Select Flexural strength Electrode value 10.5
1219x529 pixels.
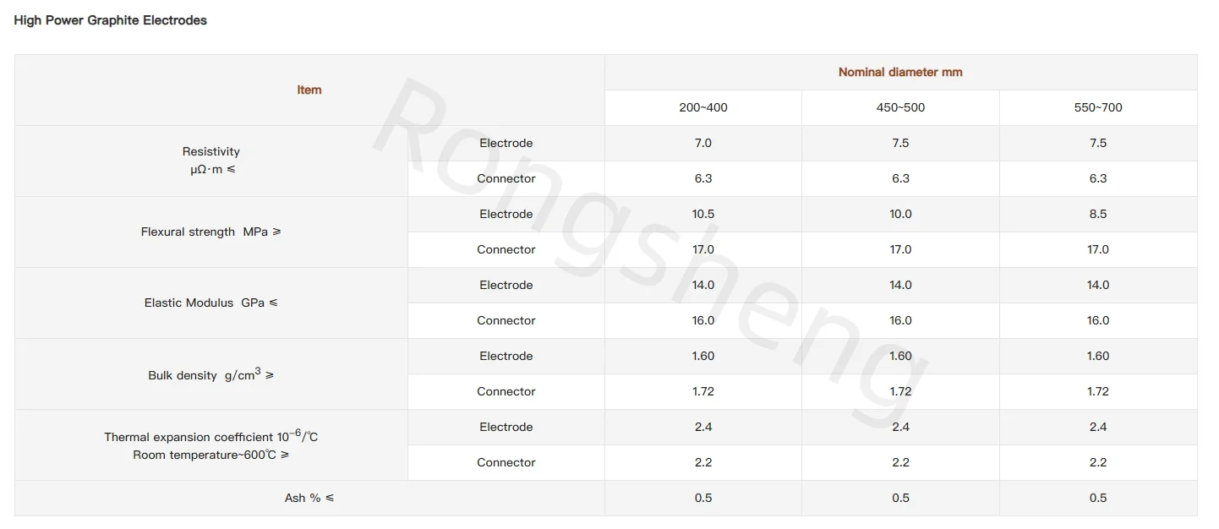pyautogui.click(x=703, y=214)
